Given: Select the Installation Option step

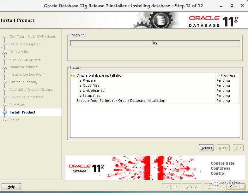Looking at the screenshot, I should (x=25, y=44).
